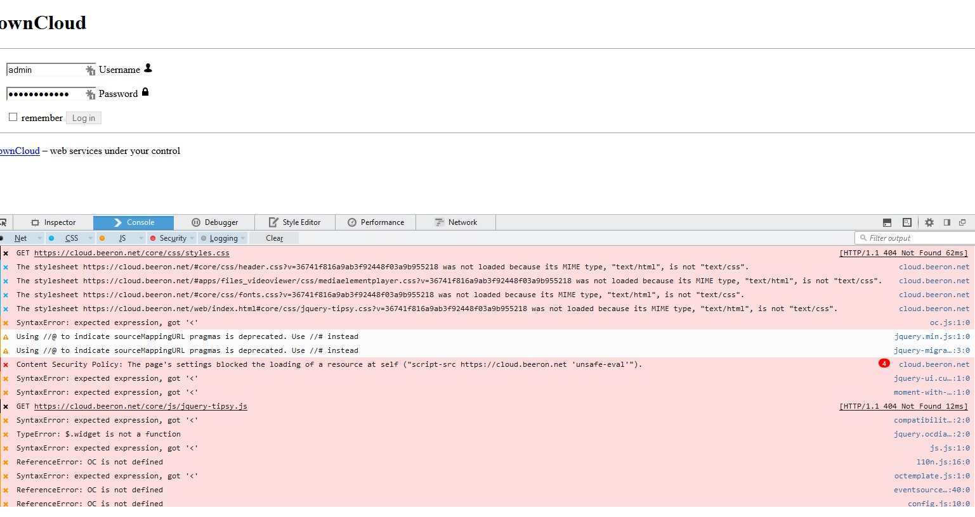Click the Log in button
975x517 pixels.
point(84,118)
